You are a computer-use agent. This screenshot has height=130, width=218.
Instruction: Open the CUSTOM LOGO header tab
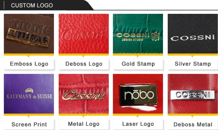point(32,5)
